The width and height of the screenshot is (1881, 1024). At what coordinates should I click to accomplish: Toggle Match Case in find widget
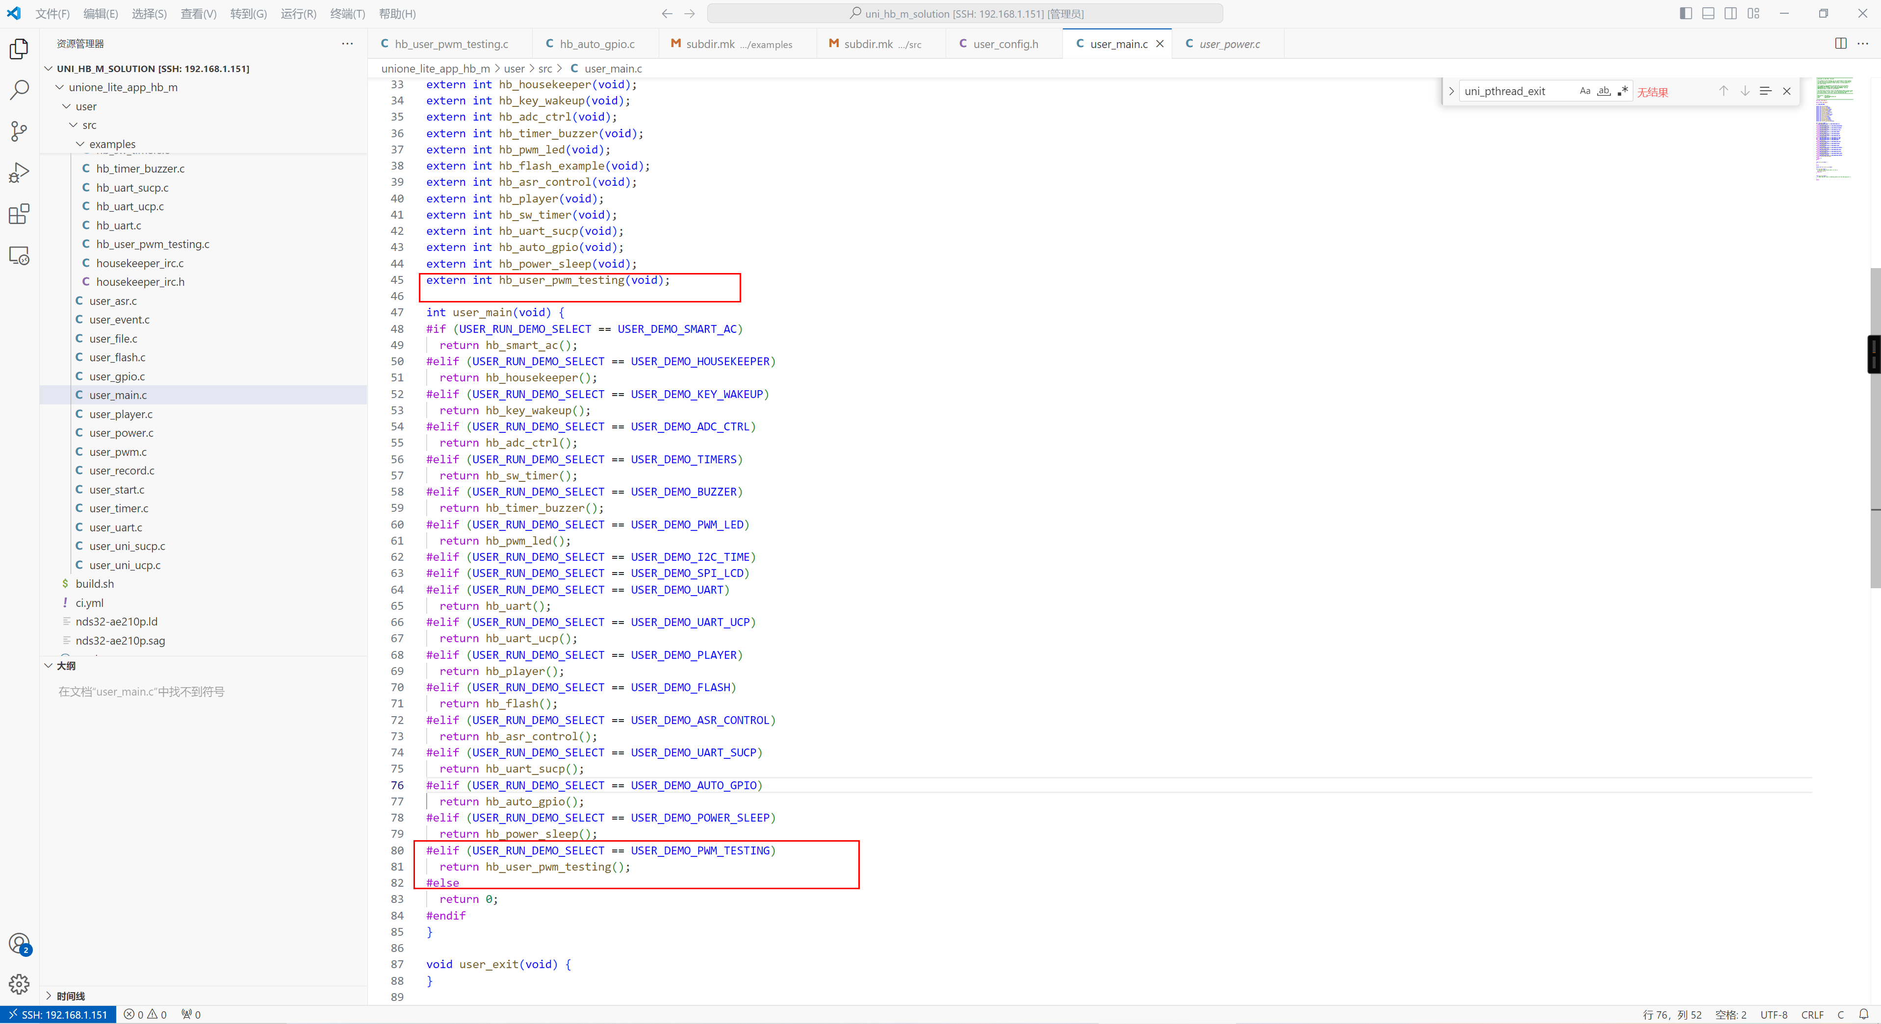[1585, 91]
